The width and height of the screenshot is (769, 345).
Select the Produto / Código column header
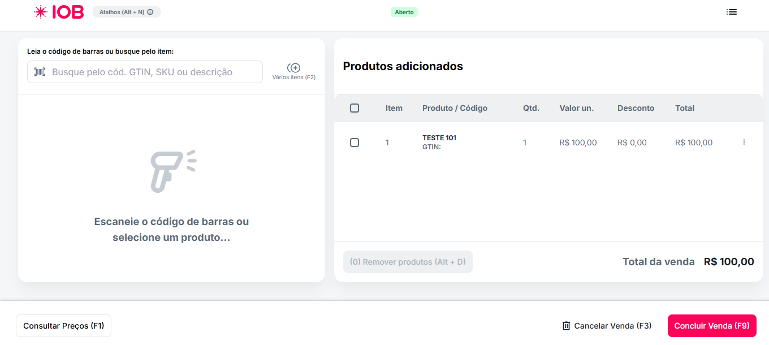(455, 108)
